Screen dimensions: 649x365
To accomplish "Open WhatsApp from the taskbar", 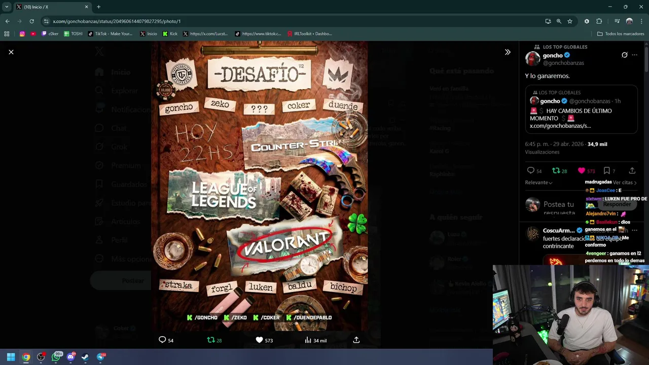I will point(56,357).
